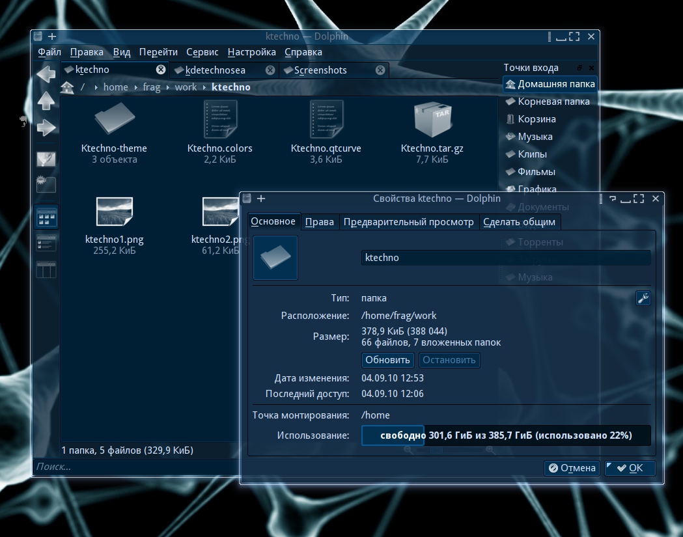Click the wrench file type options icon

(x=643, y=298)
